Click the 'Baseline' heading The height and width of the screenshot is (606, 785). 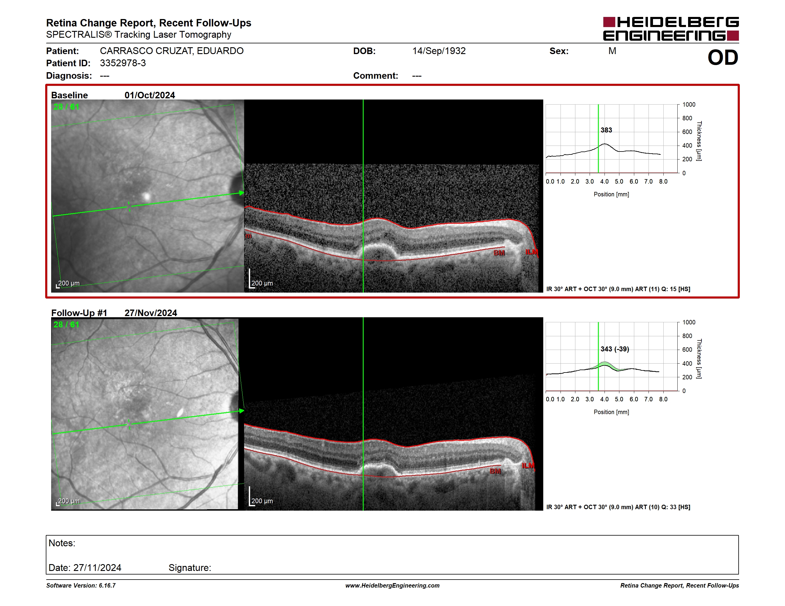point(69,95)
